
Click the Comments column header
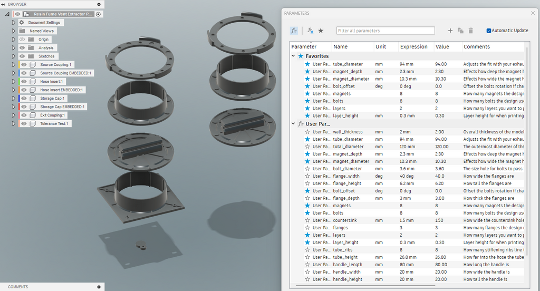point(477,46)
